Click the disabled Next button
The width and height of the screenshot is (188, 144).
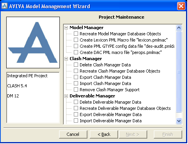click(133, 134)
